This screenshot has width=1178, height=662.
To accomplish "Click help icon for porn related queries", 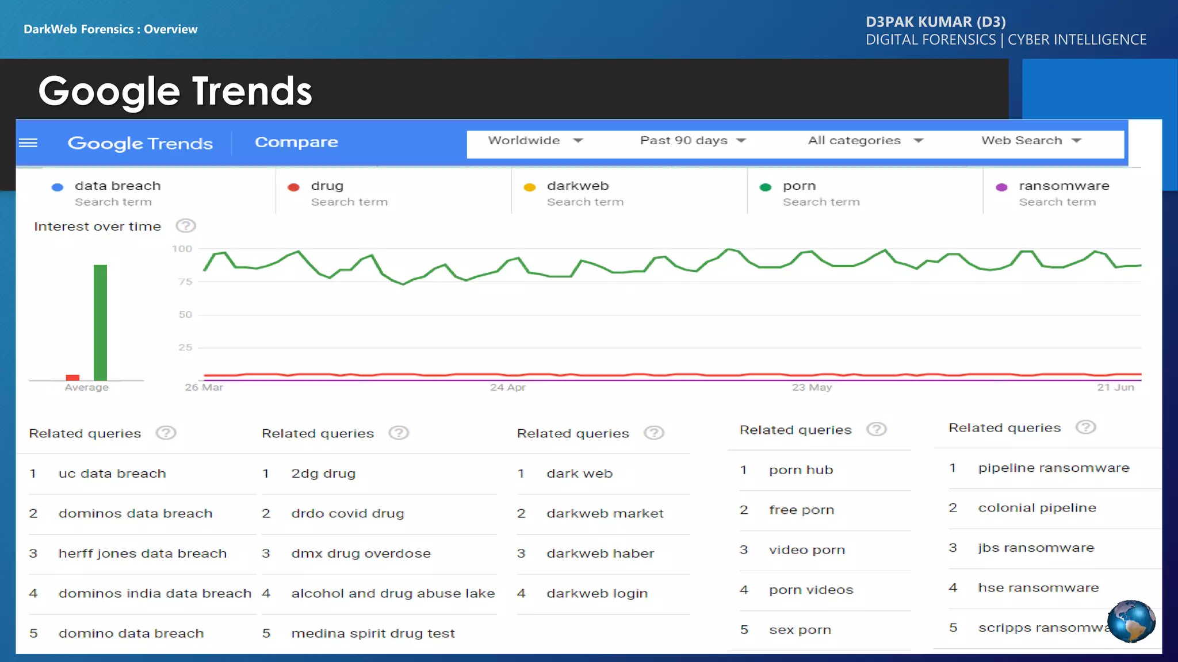I will click(877, 429).
